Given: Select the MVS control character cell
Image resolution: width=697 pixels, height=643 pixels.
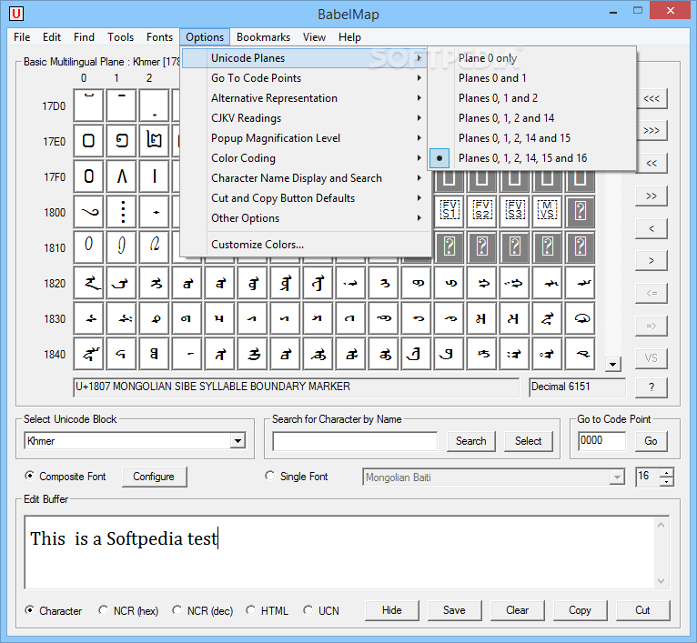Looking at the screenshot, I should click(547, 210).
